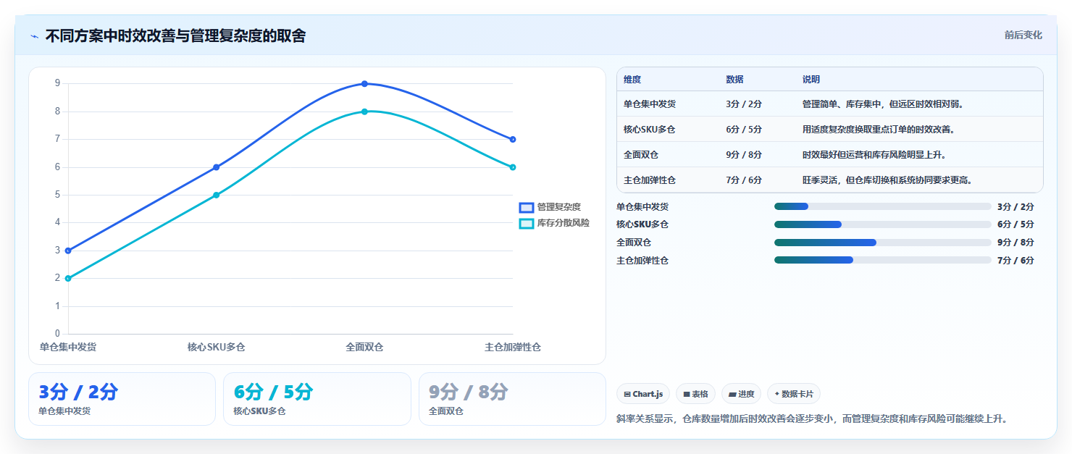Click the 全面双仓 progress bar

pyautogui.click(x=882, y=243)
